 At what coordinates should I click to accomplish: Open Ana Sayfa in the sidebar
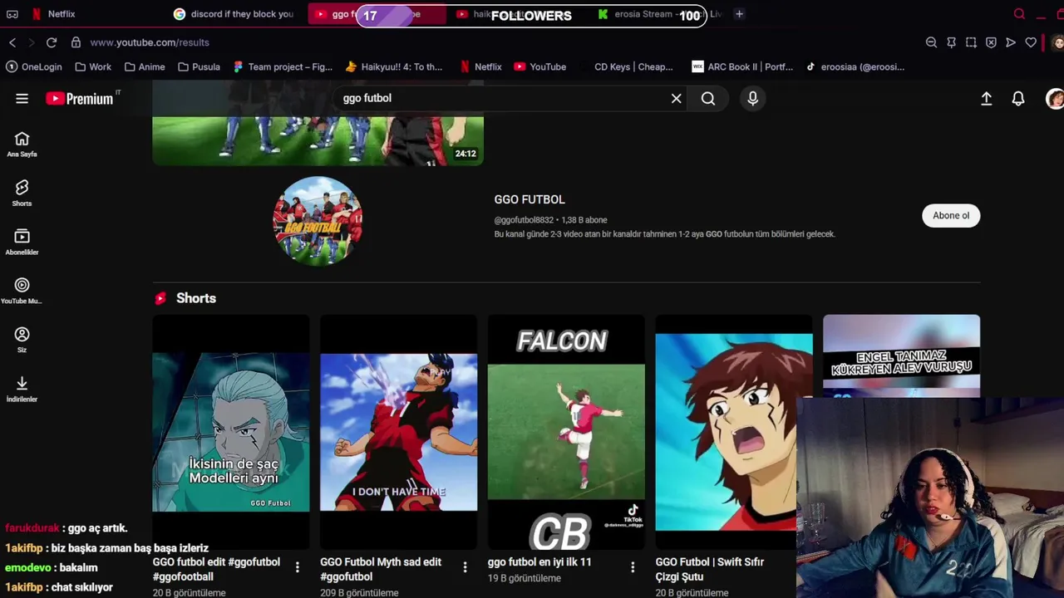click(x=22, y=144)
